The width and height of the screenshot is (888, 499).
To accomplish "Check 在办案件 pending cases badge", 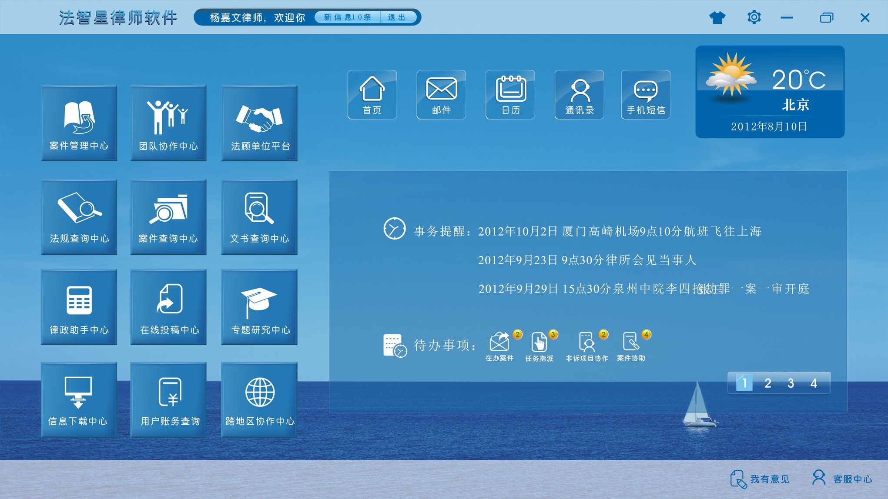I will click(x=499, y=346).
